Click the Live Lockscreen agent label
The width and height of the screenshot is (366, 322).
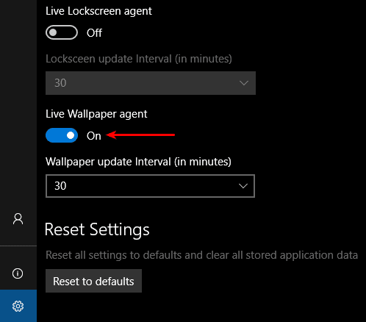pos(98,11)
